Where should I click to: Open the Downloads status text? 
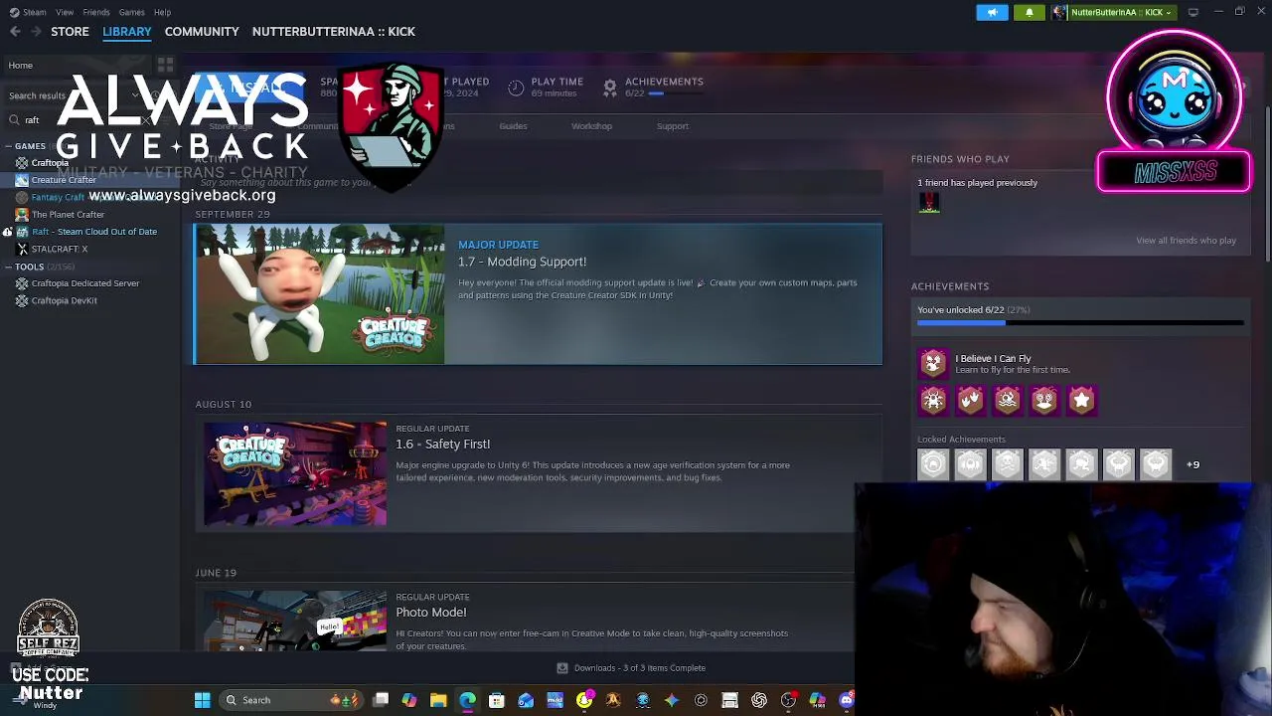tap(640, 668)
